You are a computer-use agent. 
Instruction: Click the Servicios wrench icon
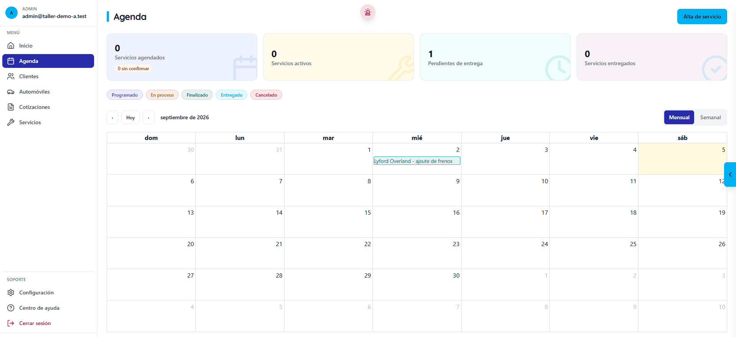[x=11, y=122]
